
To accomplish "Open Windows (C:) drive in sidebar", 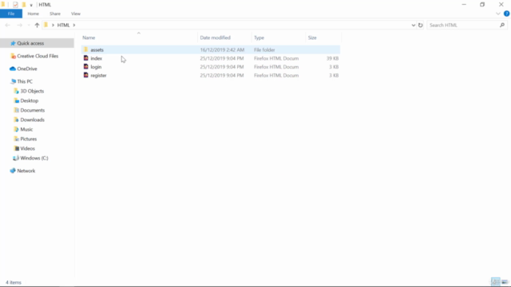I will click(x=34, y=158).
